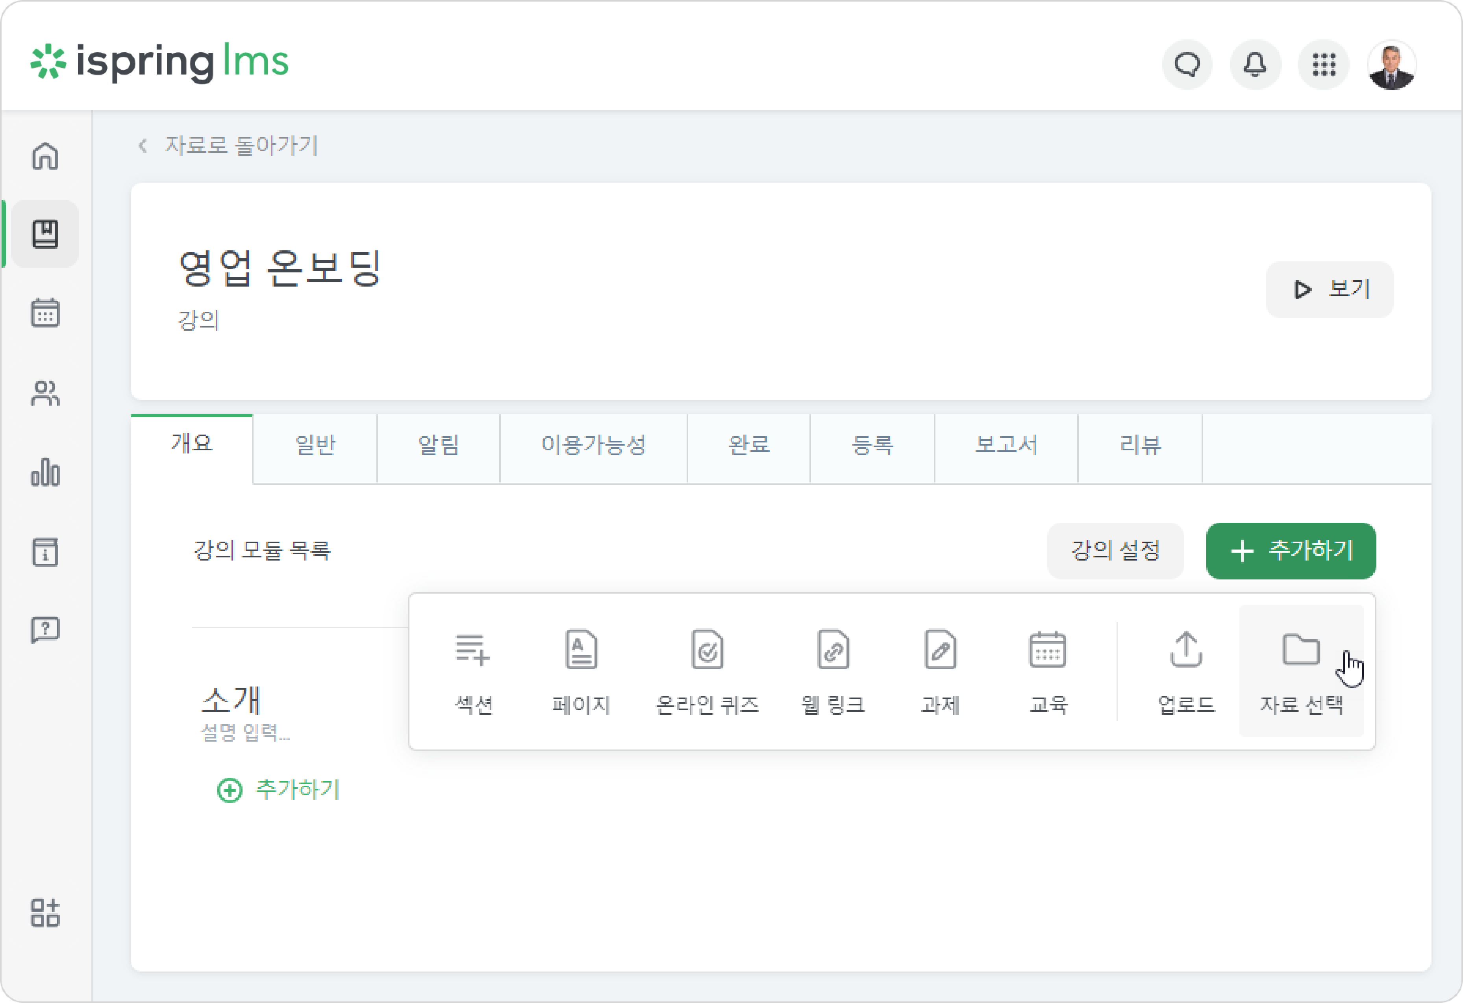Screen dimensions: 1463x1003
Task: Open the home icon in sidebar
Action: tap(45, 155)
